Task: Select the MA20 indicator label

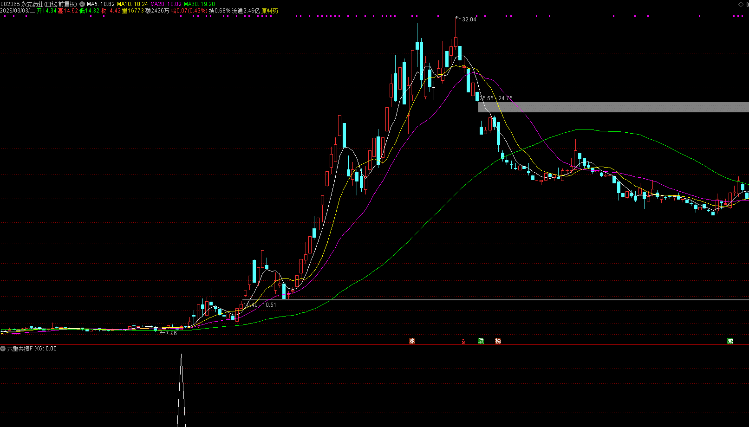Action: (166, 4)
